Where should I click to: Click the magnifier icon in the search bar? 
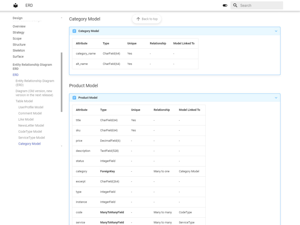click(235, 5)
